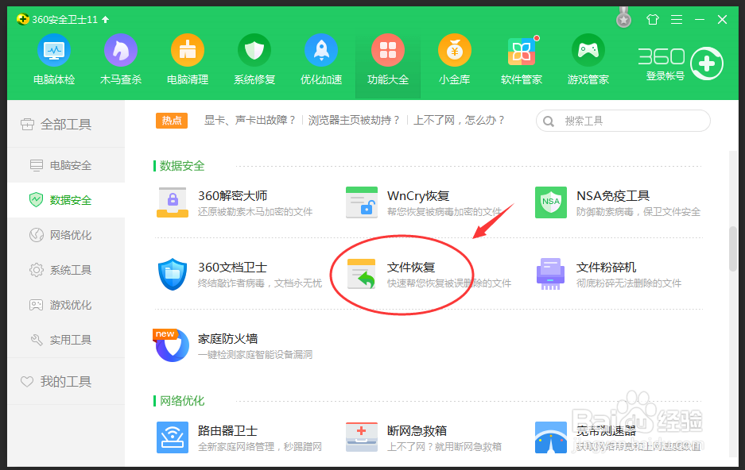The width and height of the screenshot is (745, 470).
Task: Select 实用工具 sidebar category
Action: 66,340
